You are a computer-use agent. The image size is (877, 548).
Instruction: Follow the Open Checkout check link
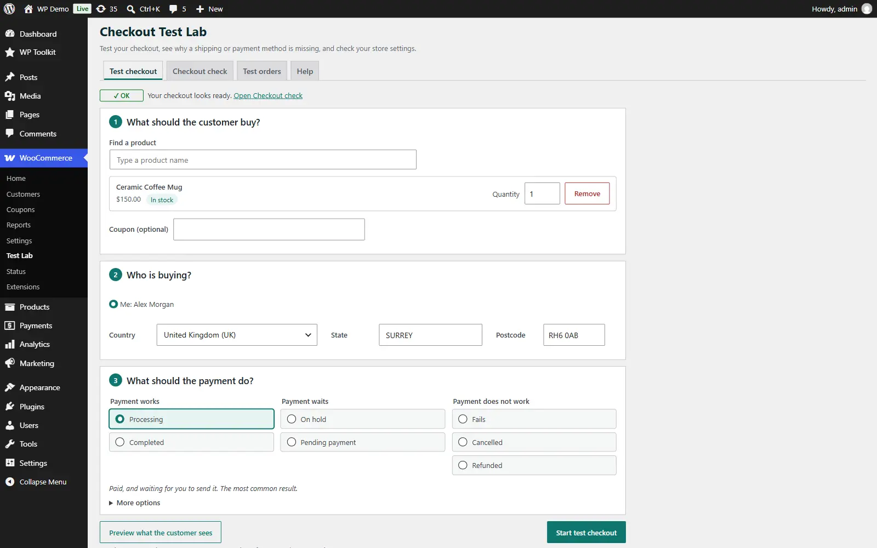pos(268,96)
